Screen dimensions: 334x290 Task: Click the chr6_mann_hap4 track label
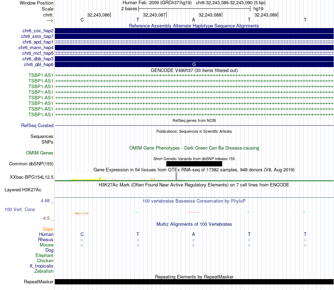pos(36,48)
